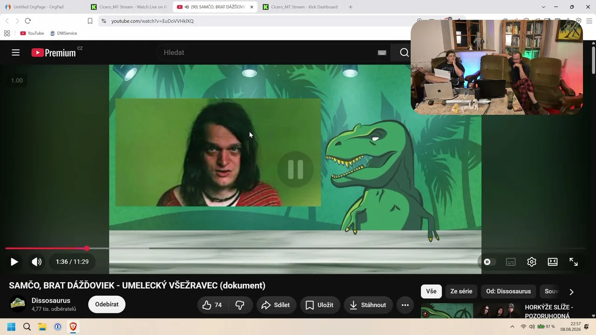
Task: Open the Dissosaurus channel name link
Action: 51,301
